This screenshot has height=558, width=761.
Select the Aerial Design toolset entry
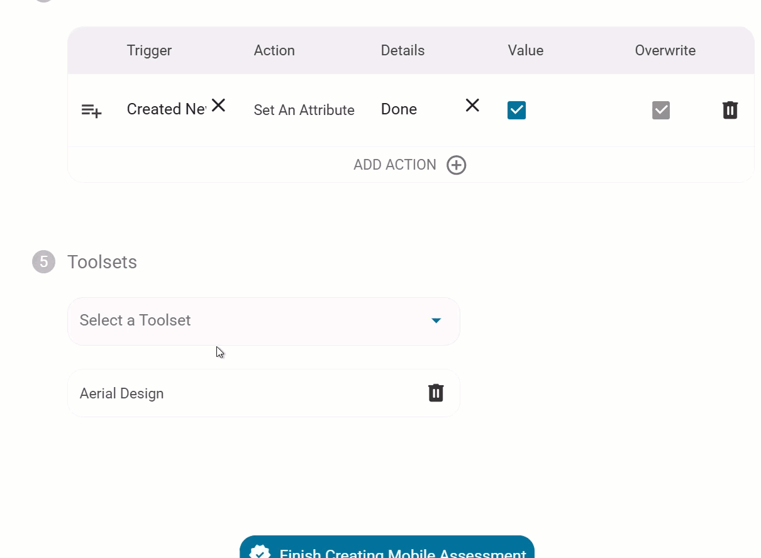pyautogui.click(x=122, y=393)
